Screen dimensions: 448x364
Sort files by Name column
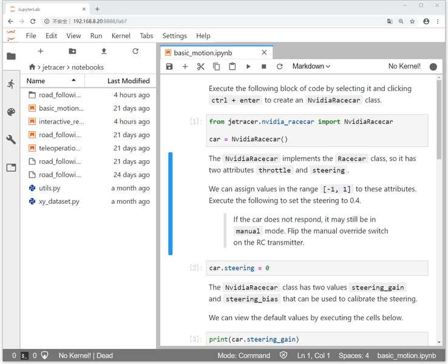52,81
